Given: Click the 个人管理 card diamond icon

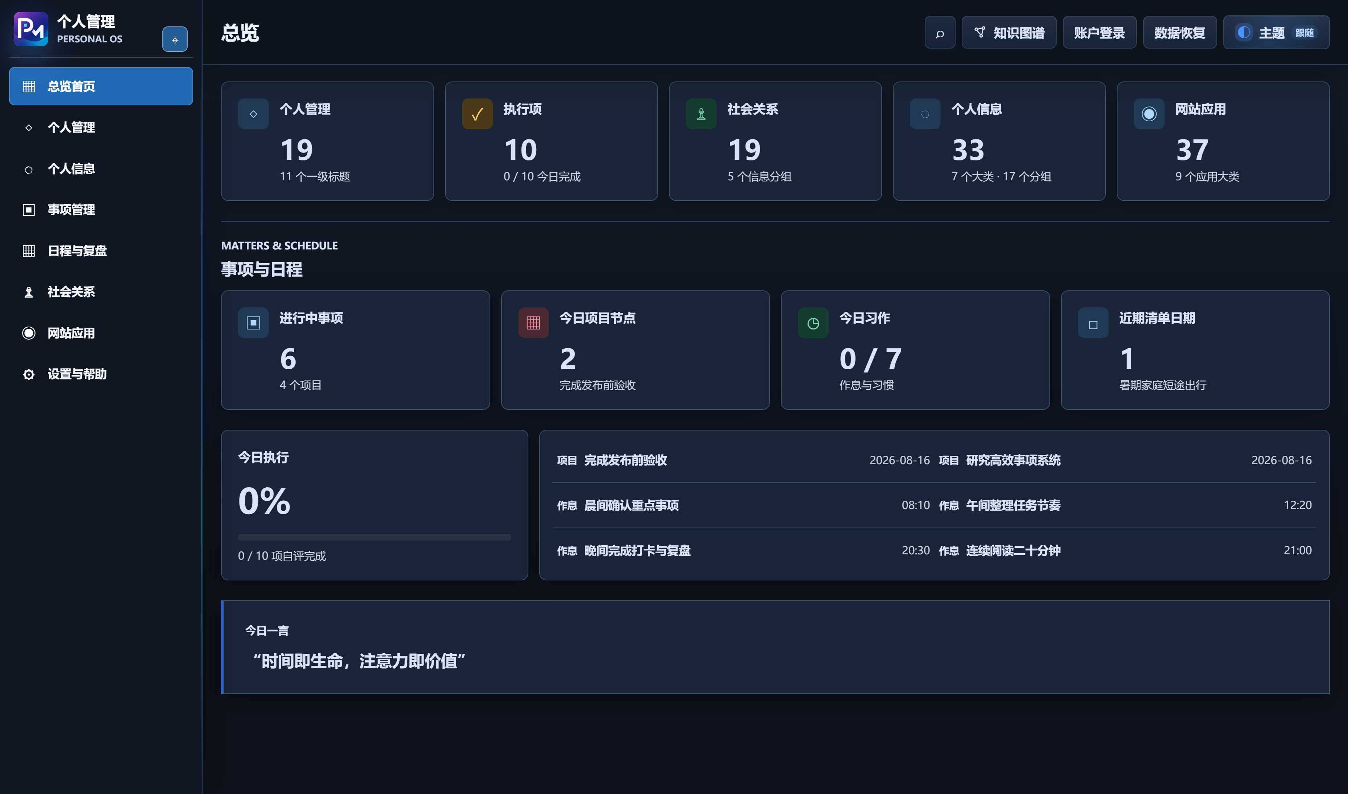Looking at the screenshot, I should coord(253,114).
